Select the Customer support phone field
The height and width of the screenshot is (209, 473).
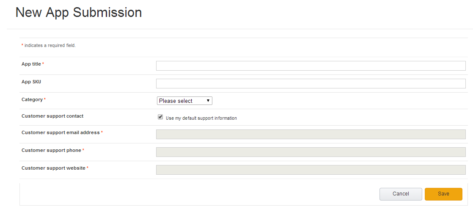[311, 152]
